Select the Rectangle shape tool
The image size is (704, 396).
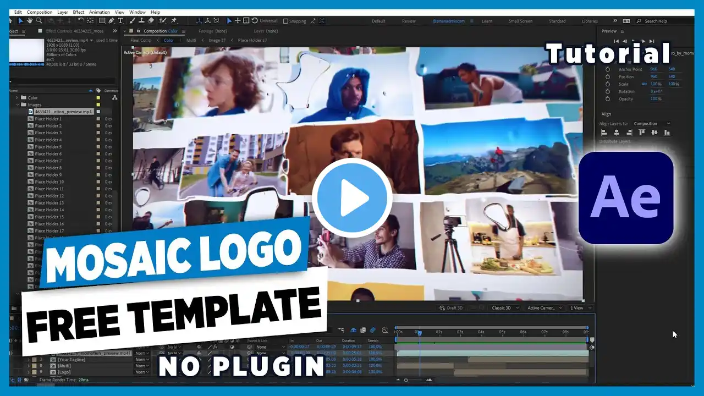[x=102, y=21]
